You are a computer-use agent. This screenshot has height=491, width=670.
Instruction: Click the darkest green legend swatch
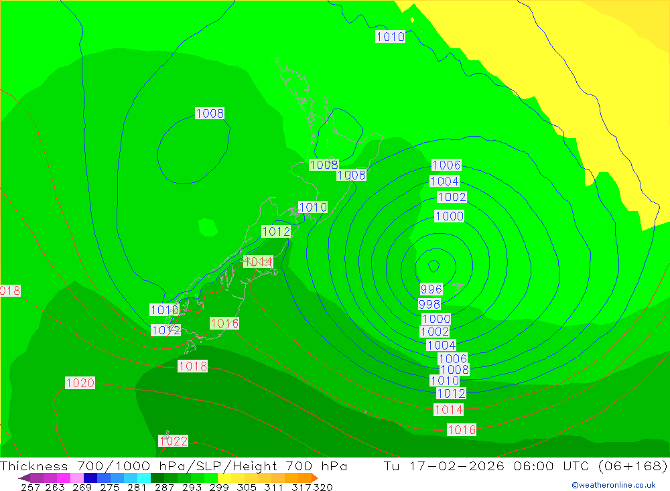click(157, 478)
